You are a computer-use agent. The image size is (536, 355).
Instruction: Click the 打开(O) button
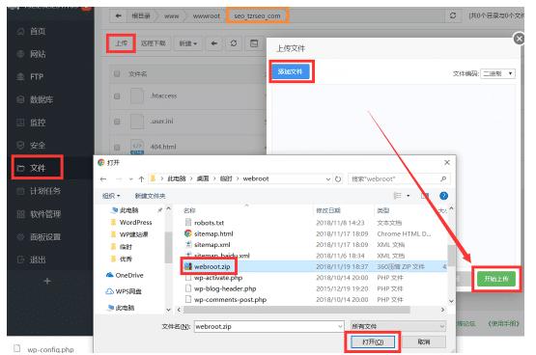(373, 341)
